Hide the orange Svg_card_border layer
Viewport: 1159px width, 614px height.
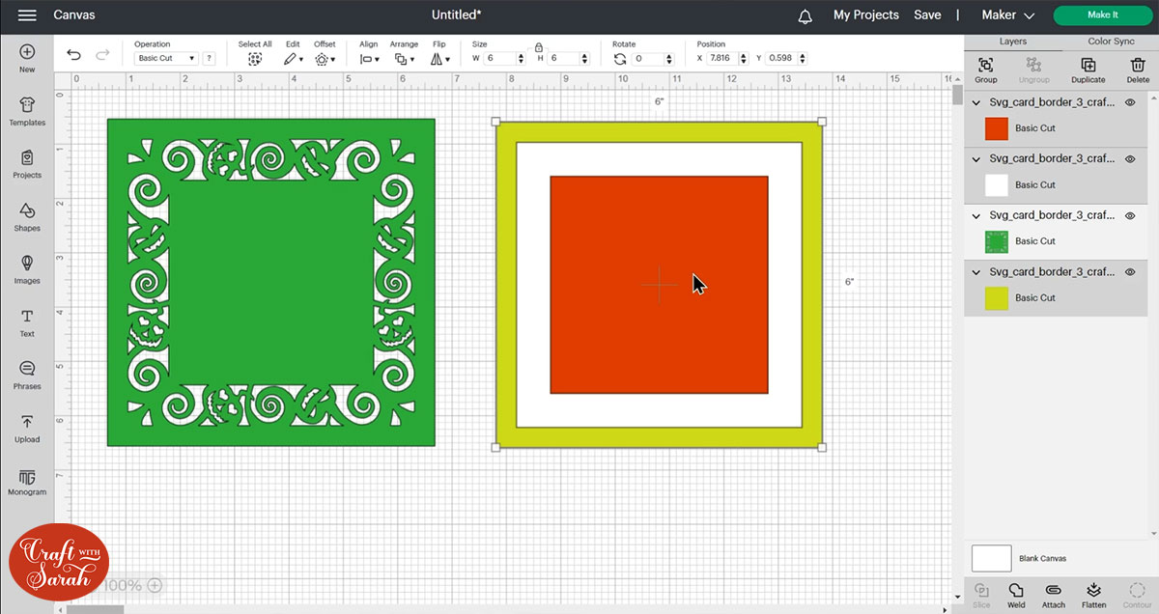1130,102
